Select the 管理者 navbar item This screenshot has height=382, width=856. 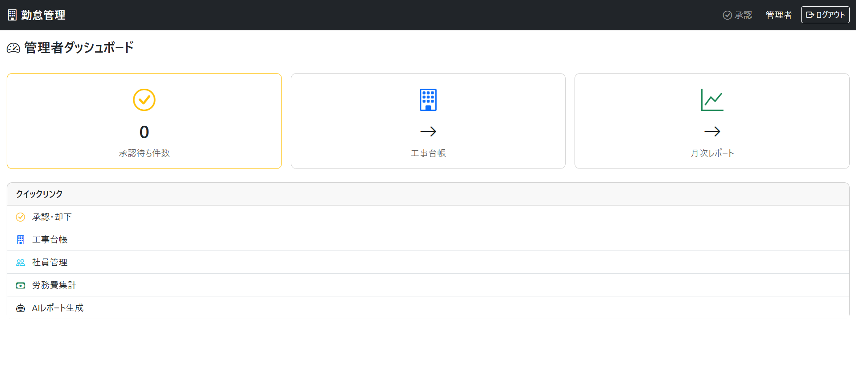click(x=778, y=15)
